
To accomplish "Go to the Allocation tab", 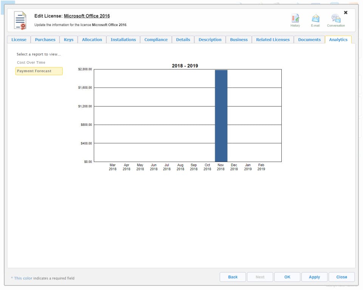I will pos(92,40).
